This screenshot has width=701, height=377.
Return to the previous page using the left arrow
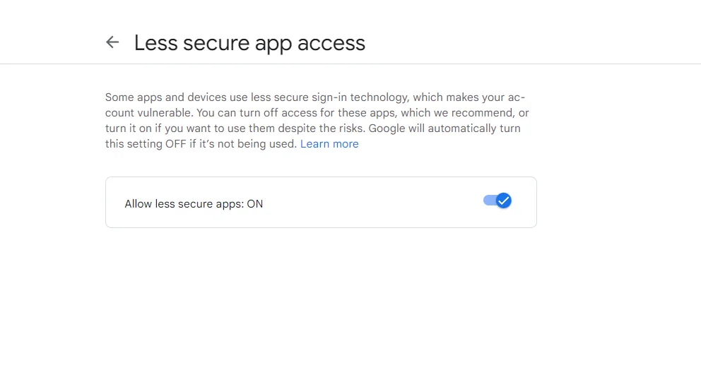112,42
